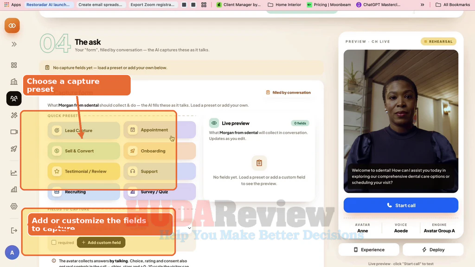Click the orange app logo icon

12,26
